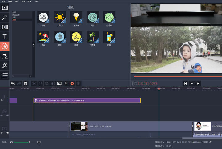
Task: Click the Redo arrow in toolbar
Action: (x=19, y=84)
